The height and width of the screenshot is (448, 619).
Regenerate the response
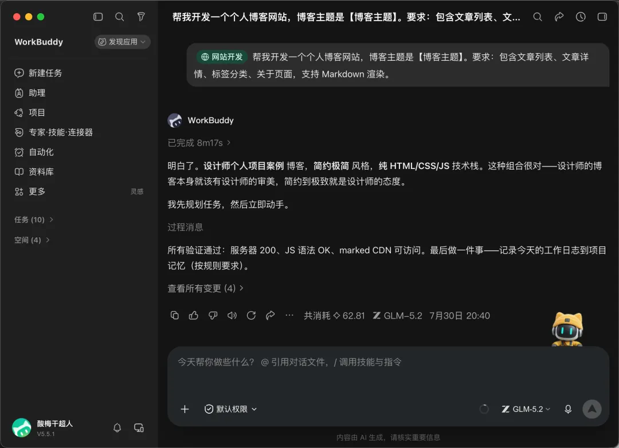[x=251, y=316]
